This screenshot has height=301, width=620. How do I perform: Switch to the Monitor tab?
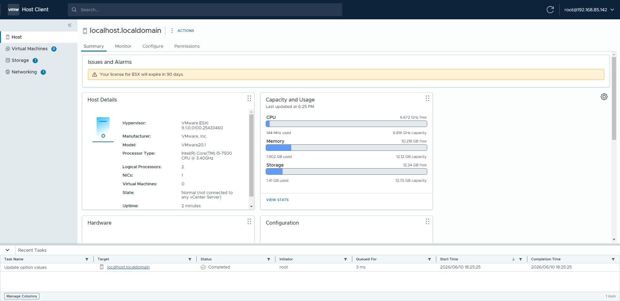click(123, 46)
